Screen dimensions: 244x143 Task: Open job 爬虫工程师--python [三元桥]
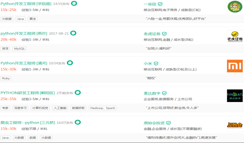tap(28, 123)
